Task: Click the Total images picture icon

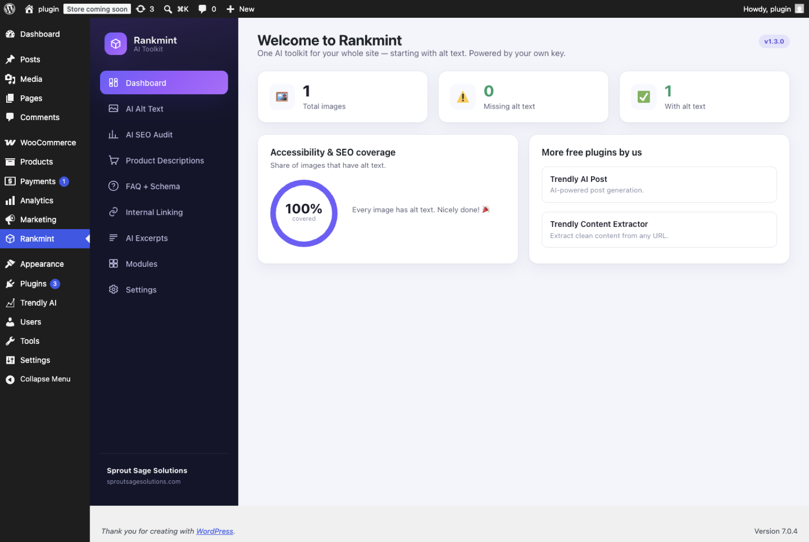Action: click(282, 97)
